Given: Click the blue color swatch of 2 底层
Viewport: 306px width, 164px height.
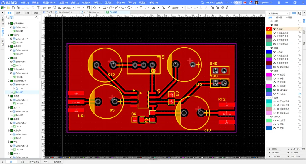Looking at the screenshot, I should coord(269,52).
